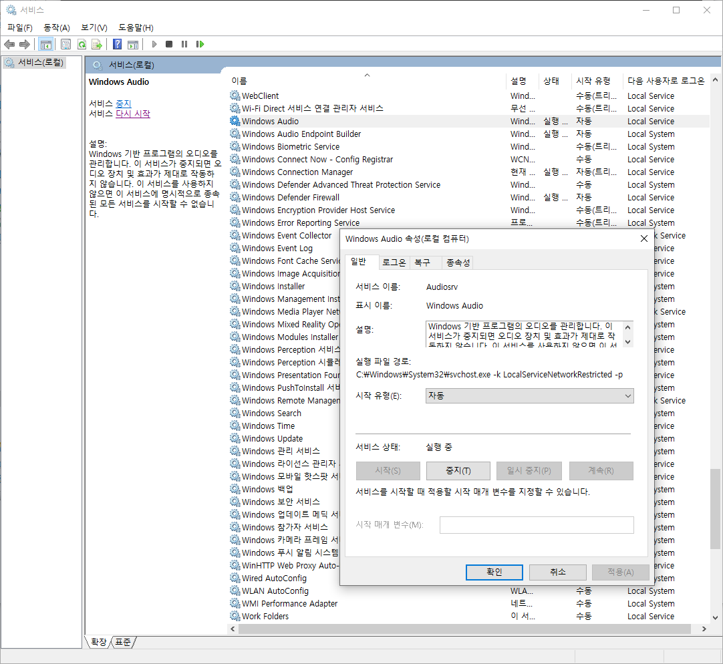Click the 계속(R) button
This screenshot has width=723, height=664.
[x=601, y=471]
